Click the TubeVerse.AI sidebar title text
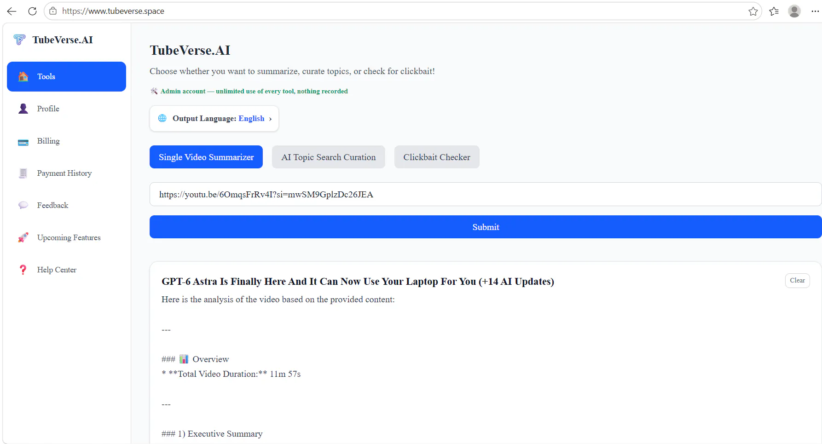 63,40
